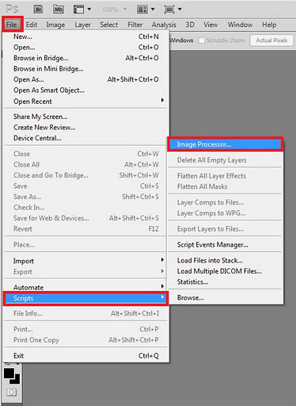The height and width of the screenshot is (406, 296).
Task: Open the Image menu
Action: [55, 25]
